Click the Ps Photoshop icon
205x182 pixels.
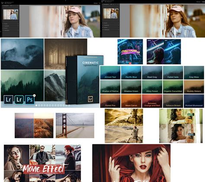coord(30,99)
